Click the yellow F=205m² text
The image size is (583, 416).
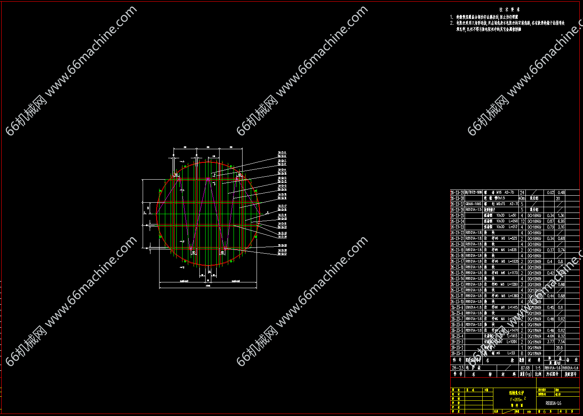516,399
